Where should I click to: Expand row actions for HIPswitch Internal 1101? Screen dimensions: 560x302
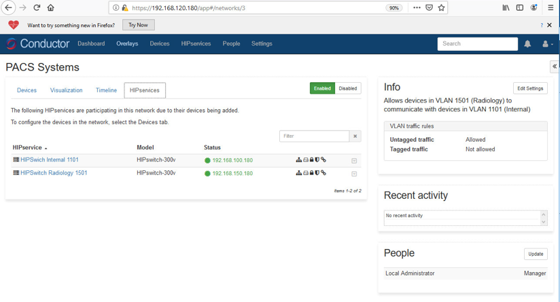click(354, 161)
